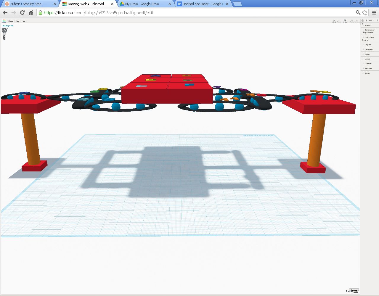Viewport: 379px width, 296px height.
Task: Open the Chrome menu icon
Action: pos(374,12)
